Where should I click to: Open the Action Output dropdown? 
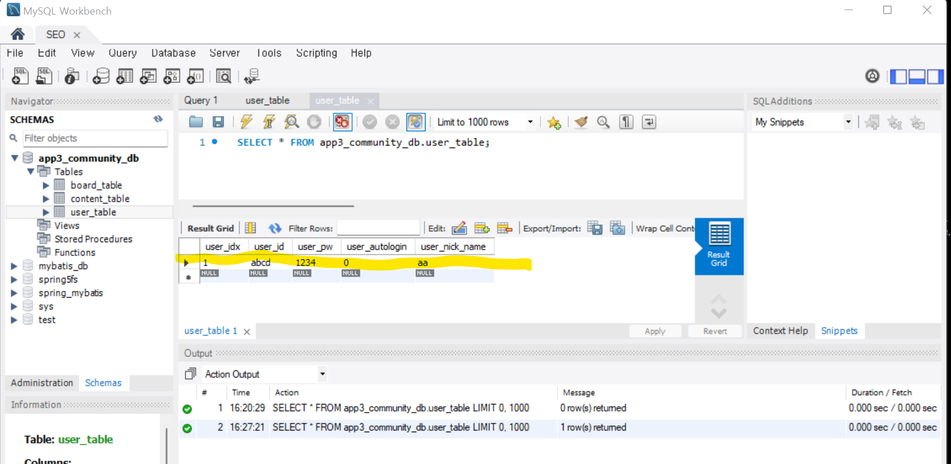(x=264, y=374)
